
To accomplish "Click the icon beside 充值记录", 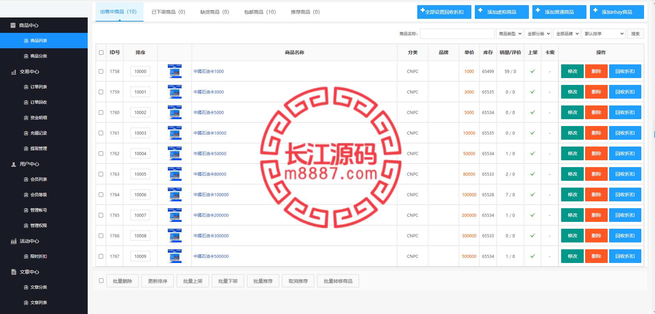I will (x=26, y=133).
